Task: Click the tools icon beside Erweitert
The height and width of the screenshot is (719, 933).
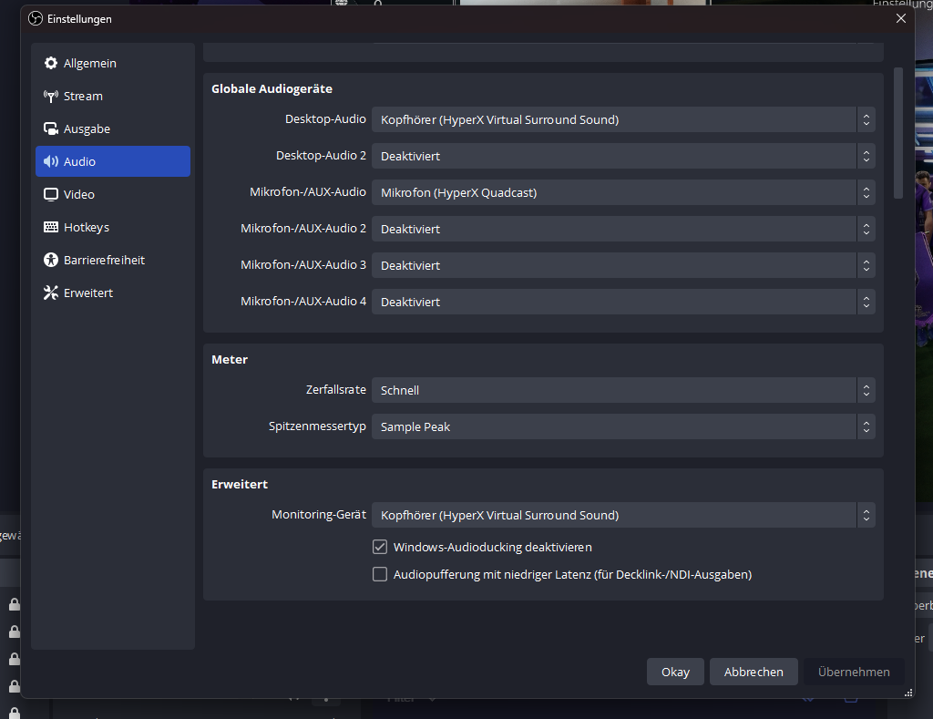Action: click(x=51, y=293)
